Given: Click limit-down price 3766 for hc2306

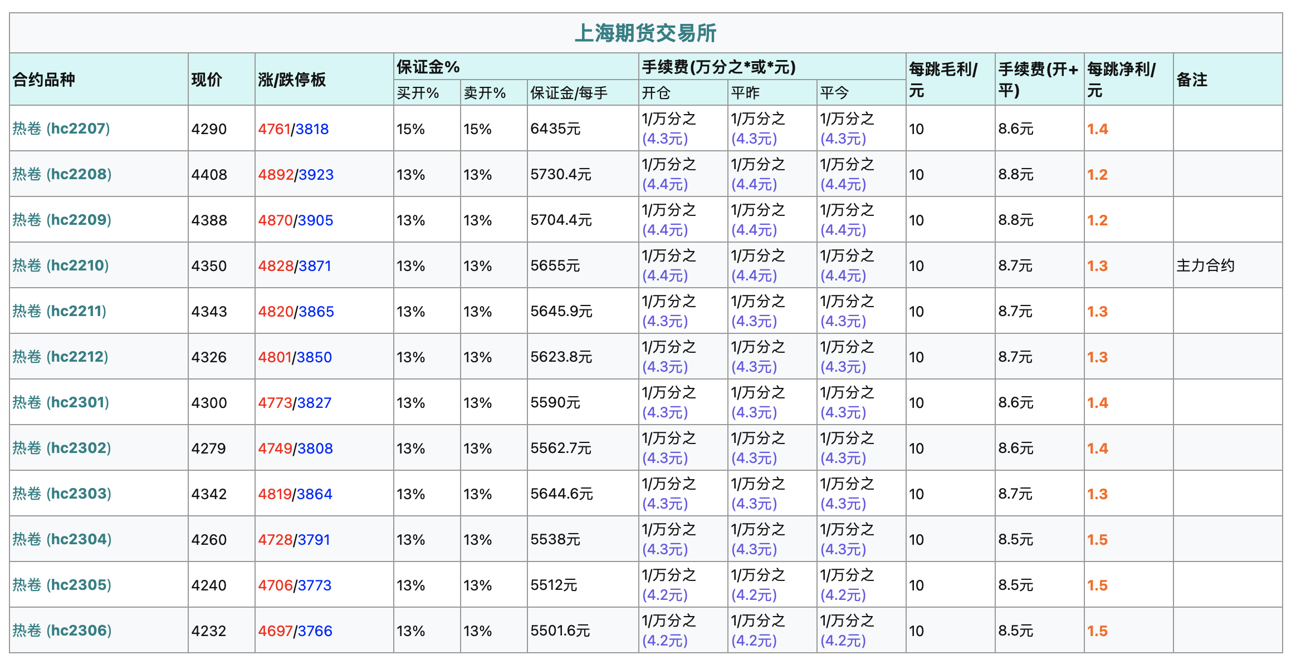Looking at the screenshot, I should click(315, 631).
